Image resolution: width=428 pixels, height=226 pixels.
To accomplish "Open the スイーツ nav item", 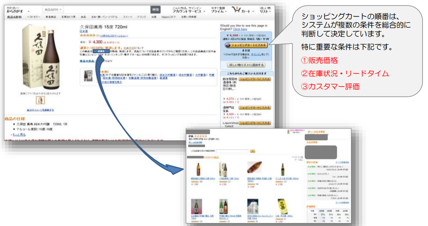I will (128, 17).
